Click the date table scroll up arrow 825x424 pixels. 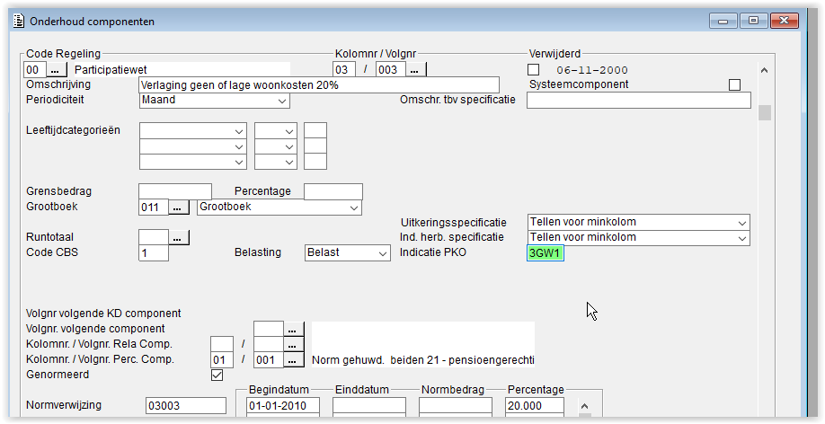pyautogui.click(x=584, y=406)
